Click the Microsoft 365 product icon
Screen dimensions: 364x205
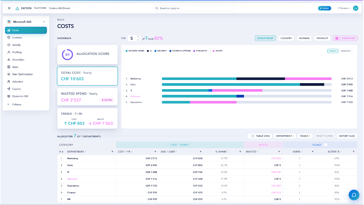[9, 22]
